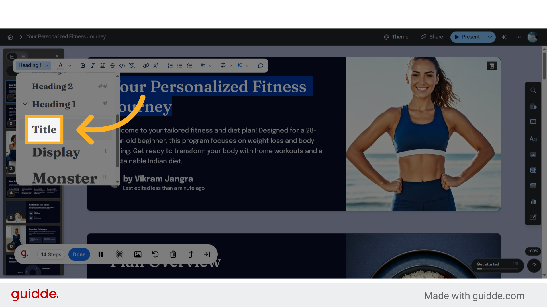Open the Heading 1 text style dropdown
The image size is (547, 307).
pos(33,65)
